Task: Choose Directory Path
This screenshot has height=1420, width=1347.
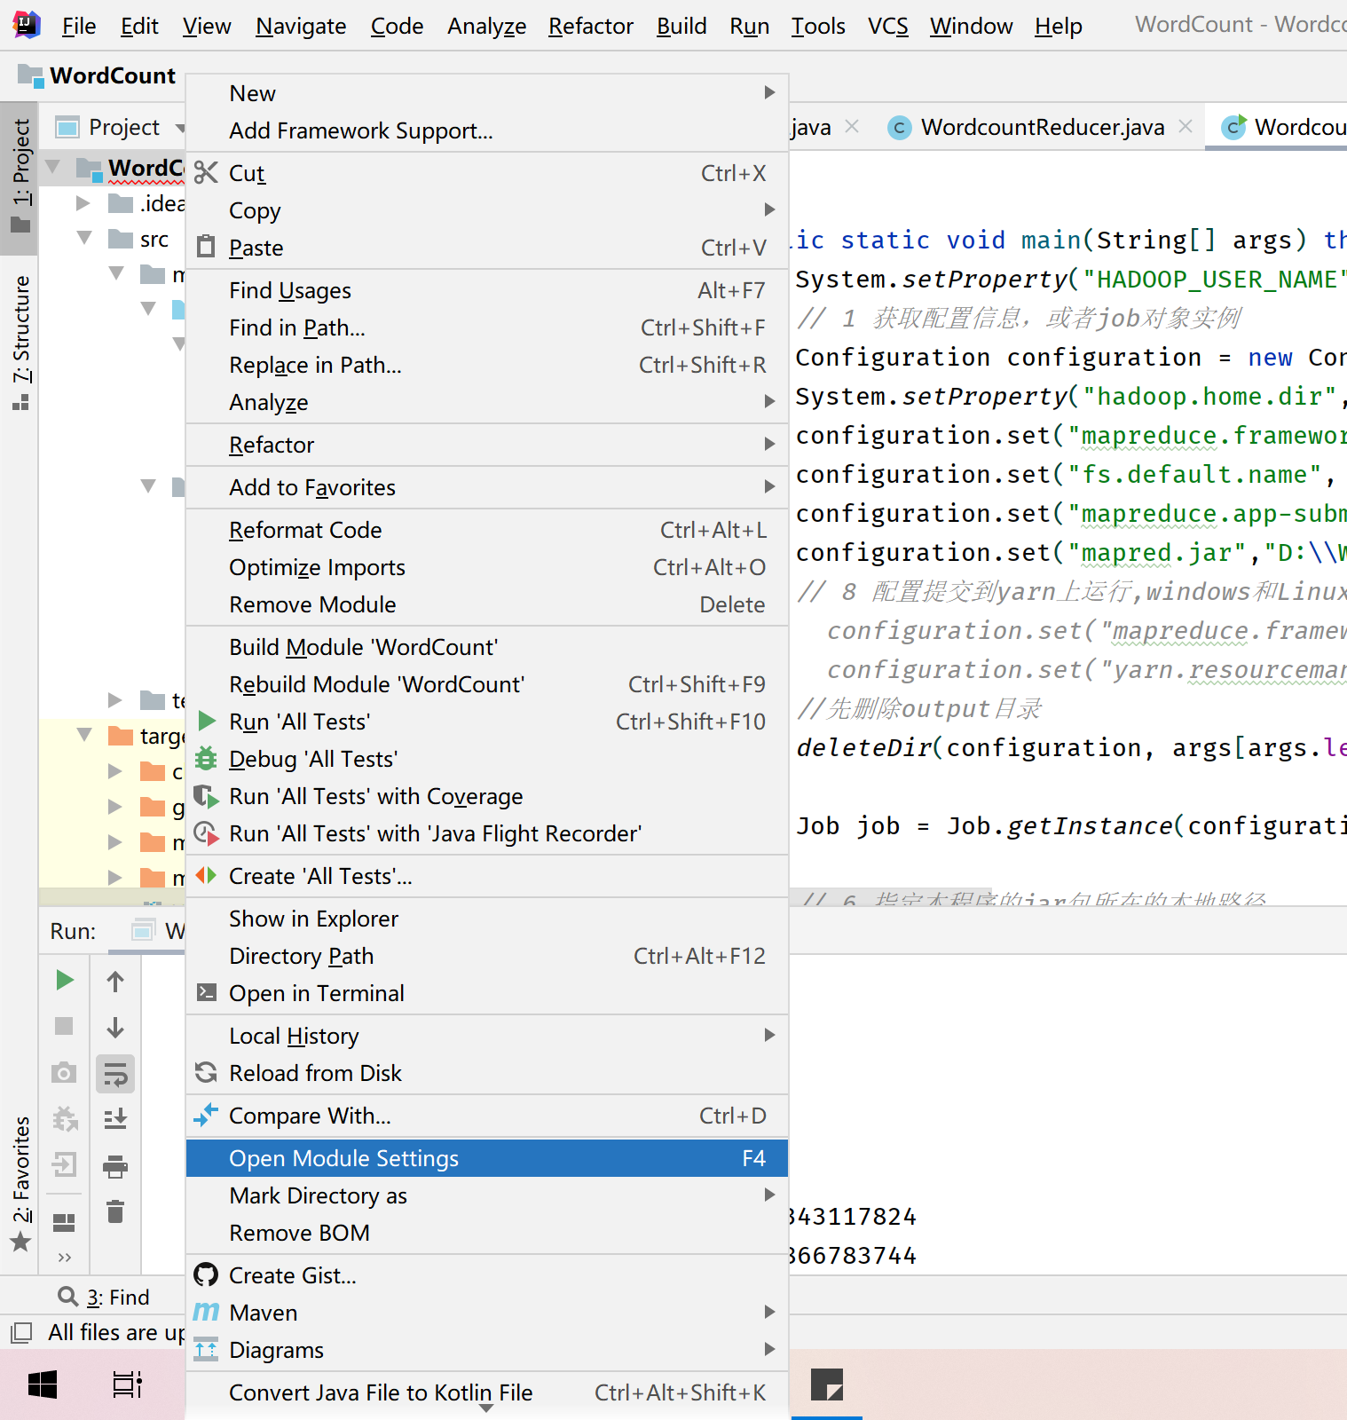Action: coord(487,956)
